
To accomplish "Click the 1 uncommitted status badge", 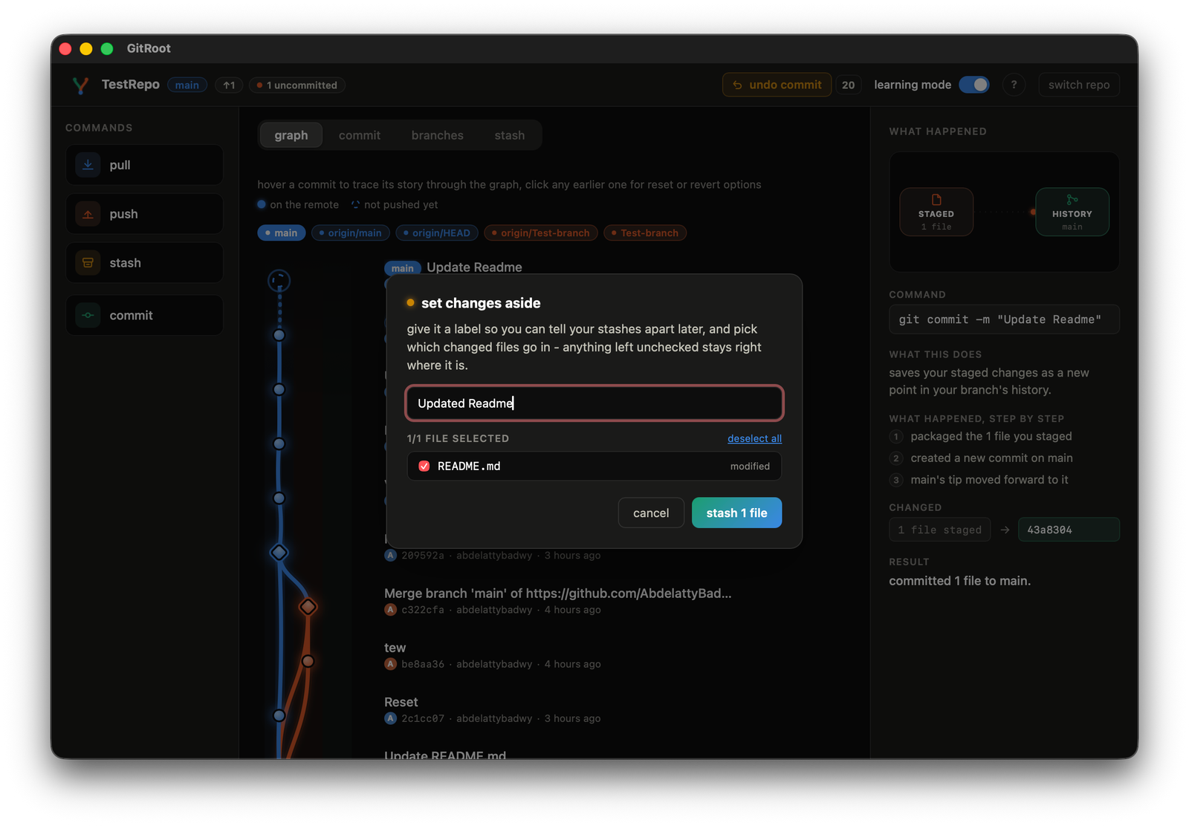I will tap(297, 85).
